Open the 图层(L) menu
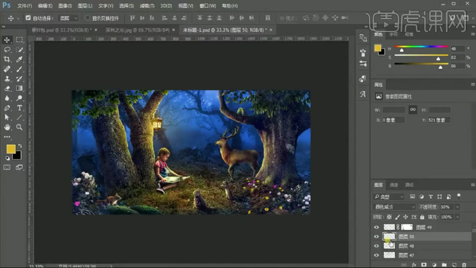The width and height of the screenshot is (476, 268). (x=85, y=6)
